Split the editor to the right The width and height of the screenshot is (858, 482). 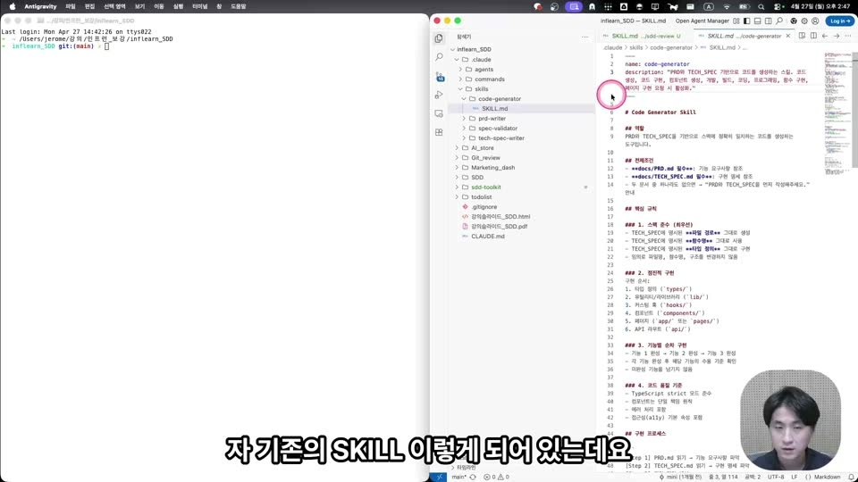coord(813,36)
